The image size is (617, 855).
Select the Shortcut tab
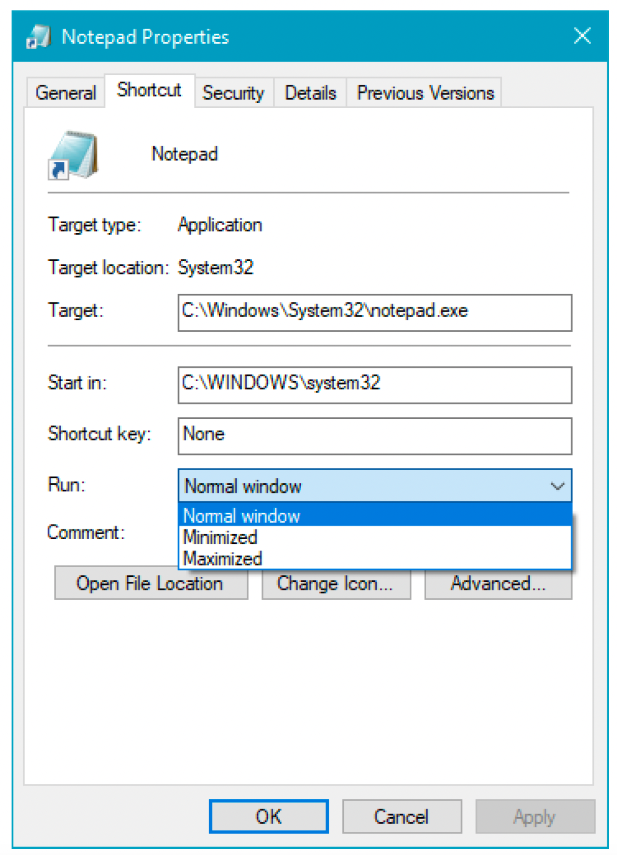(149, 90)
